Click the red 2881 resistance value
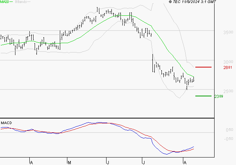 point(228,67)
